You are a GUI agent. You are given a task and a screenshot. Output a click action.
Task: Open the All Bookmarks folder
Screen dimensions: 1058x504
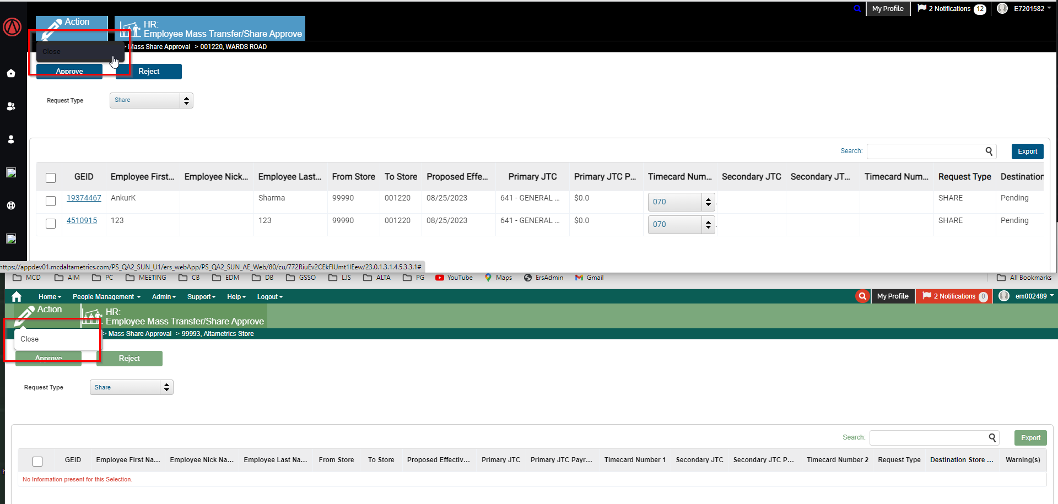1024,278
